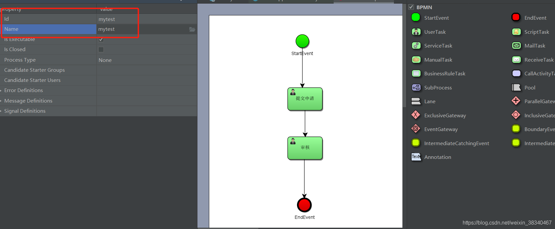The height and width of the screenshot is (229, 555).
Task: Choose the SubProcess palette icon
Action: point(416,87)
